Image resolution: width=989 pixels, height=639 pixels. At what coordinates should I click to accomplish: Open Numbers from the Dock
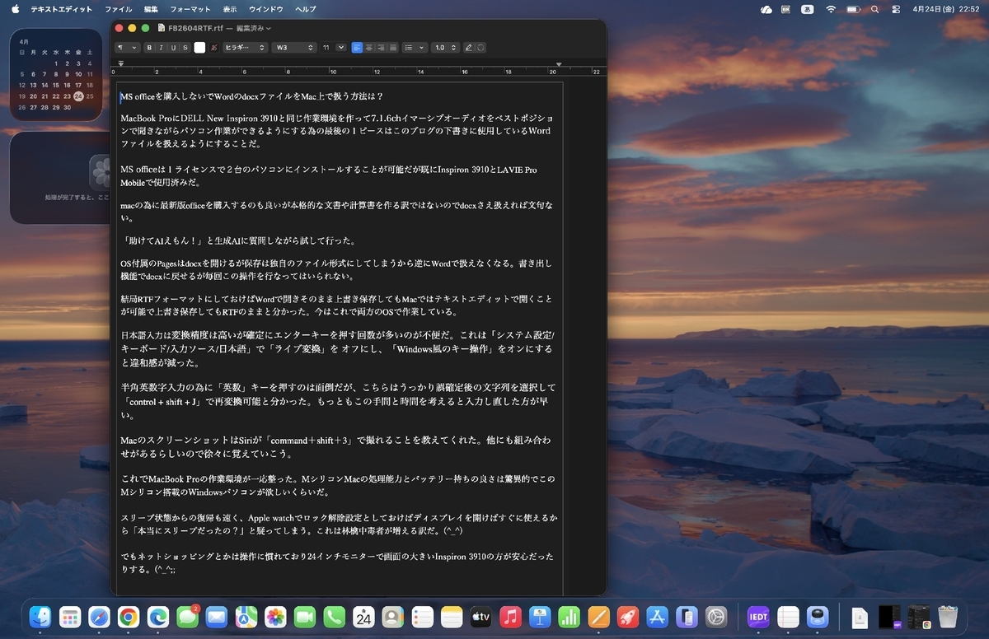coord(569,617)
